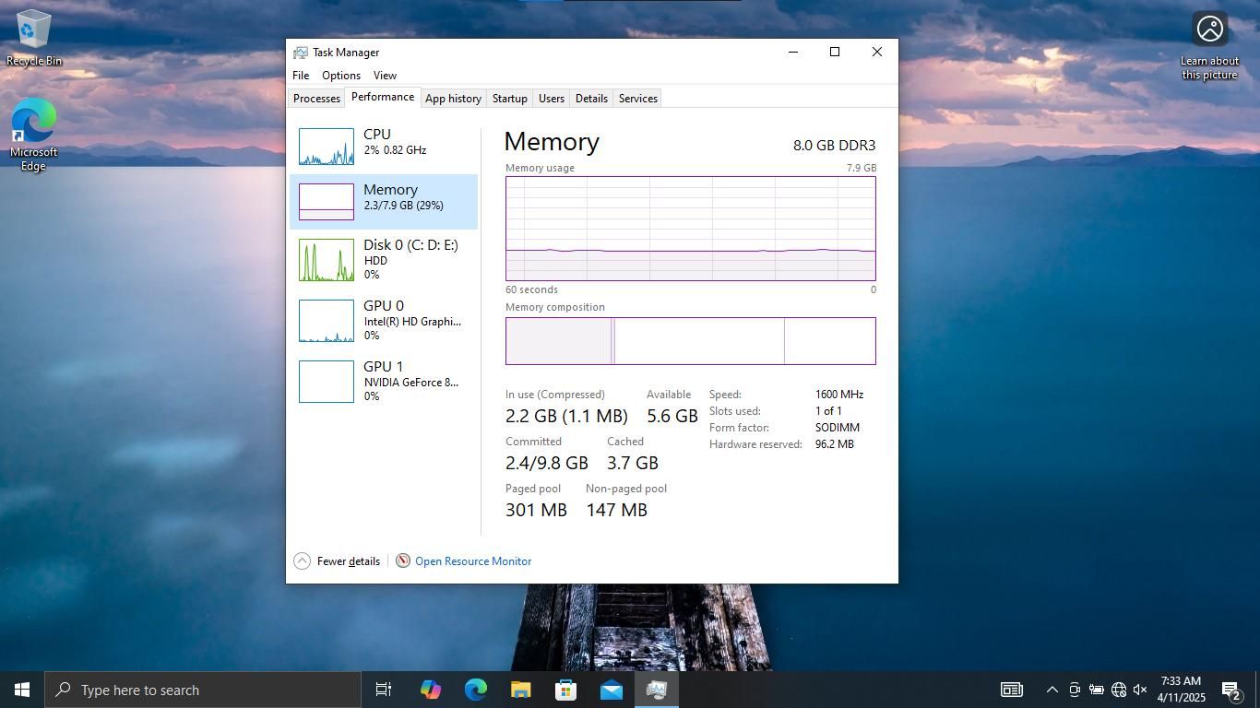Minimize the Task Manager window
Viewport: 1260px width, 708px height.
[792, 52]
